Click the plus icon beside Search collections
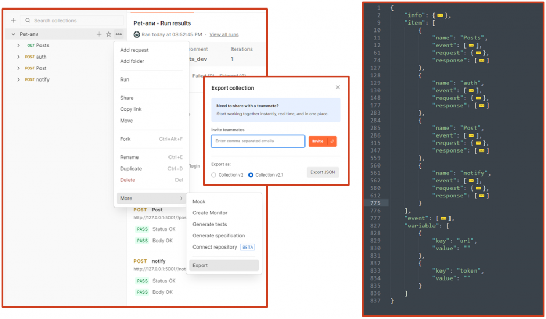The width and height of the screenshot is (546, 319). coord(13,21)
